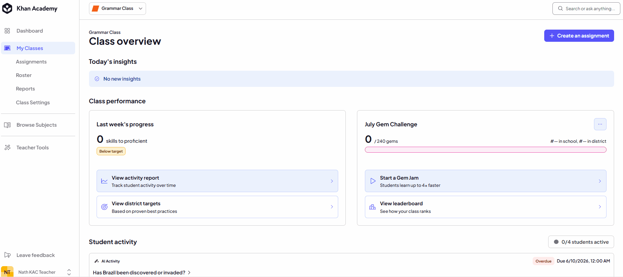Open View leaderboard card

coord(486,207)
